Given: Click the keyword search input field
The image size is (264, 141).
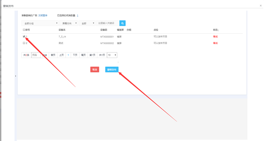Looking at the screenshot, I should pyautogui.click(x=107, y=23).
